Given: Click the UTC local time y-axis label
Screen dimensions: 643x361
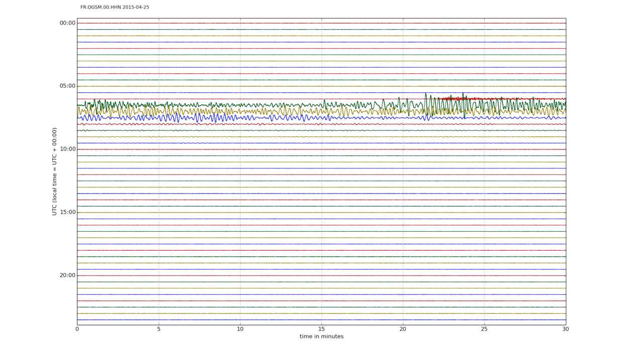Looking at the screenshot, I should point(54,171).
